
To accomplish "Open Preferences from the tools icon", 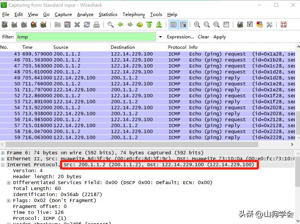I will coord(269,25).
